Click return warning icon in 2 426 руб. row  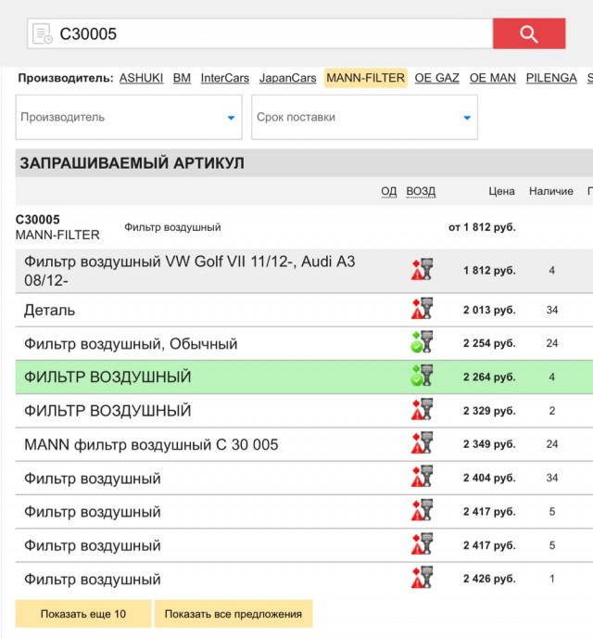[x=422, y=578]
